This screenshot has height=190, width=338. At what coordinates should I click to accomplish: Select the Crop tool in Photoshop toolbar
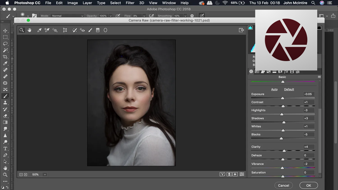pyautogui.click(x=5, y=57)
